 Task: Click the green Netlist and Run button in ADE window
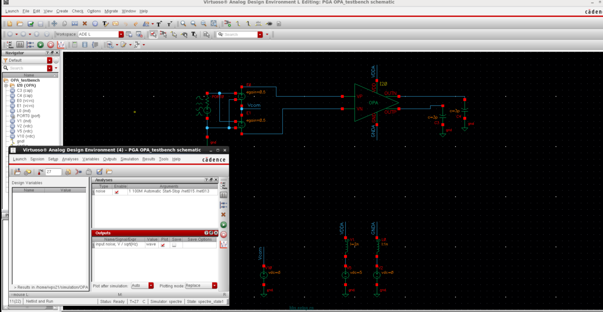[224, 225]
